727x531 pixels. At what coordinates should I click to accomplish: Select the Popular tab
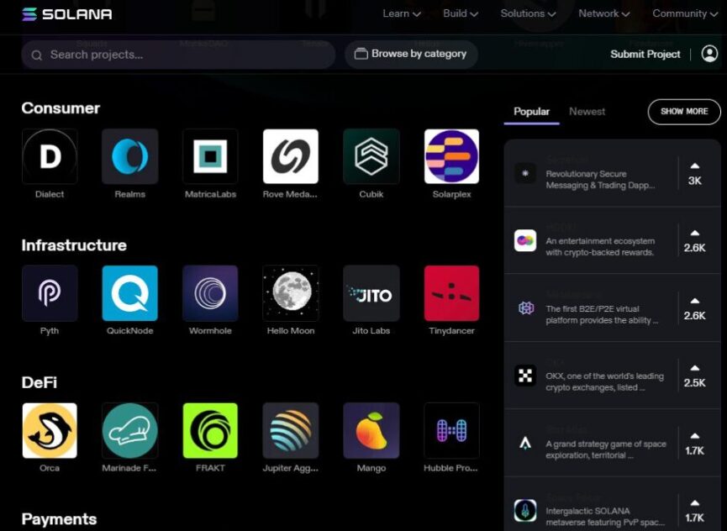pos(531,111)
